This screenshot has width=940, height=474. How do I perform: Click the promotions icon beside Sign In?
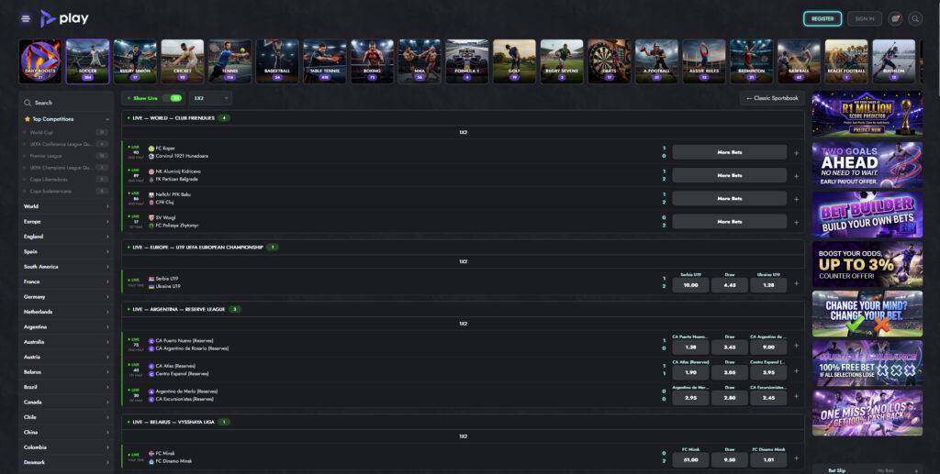click(895, 18)
